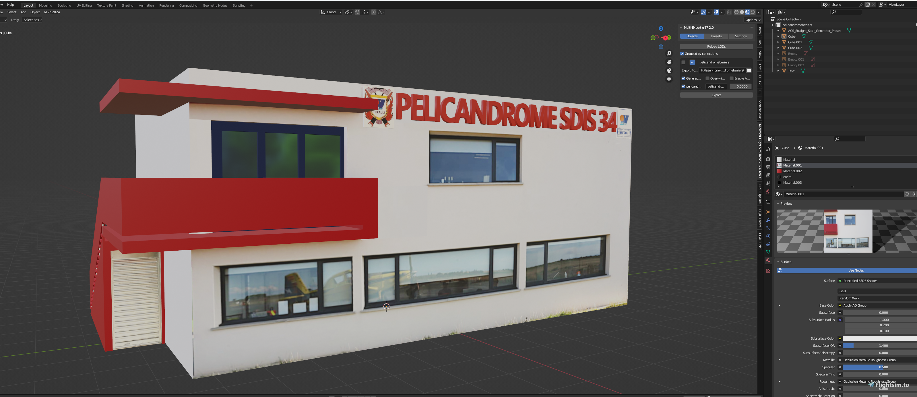Click the Use Nodes button
The image size is (917, 397).
click(847, 271)
